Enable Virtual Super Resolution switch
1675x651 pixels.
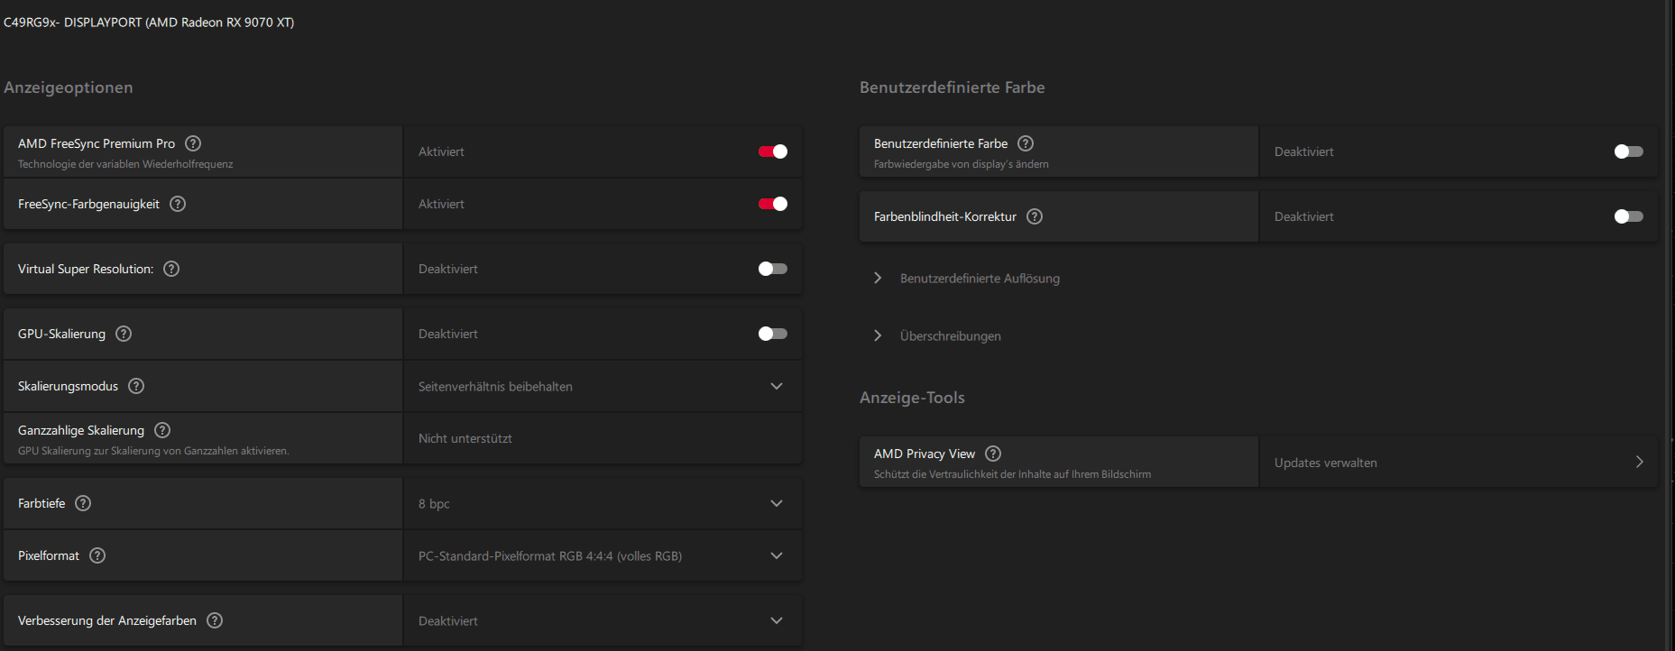coord(772,269)
